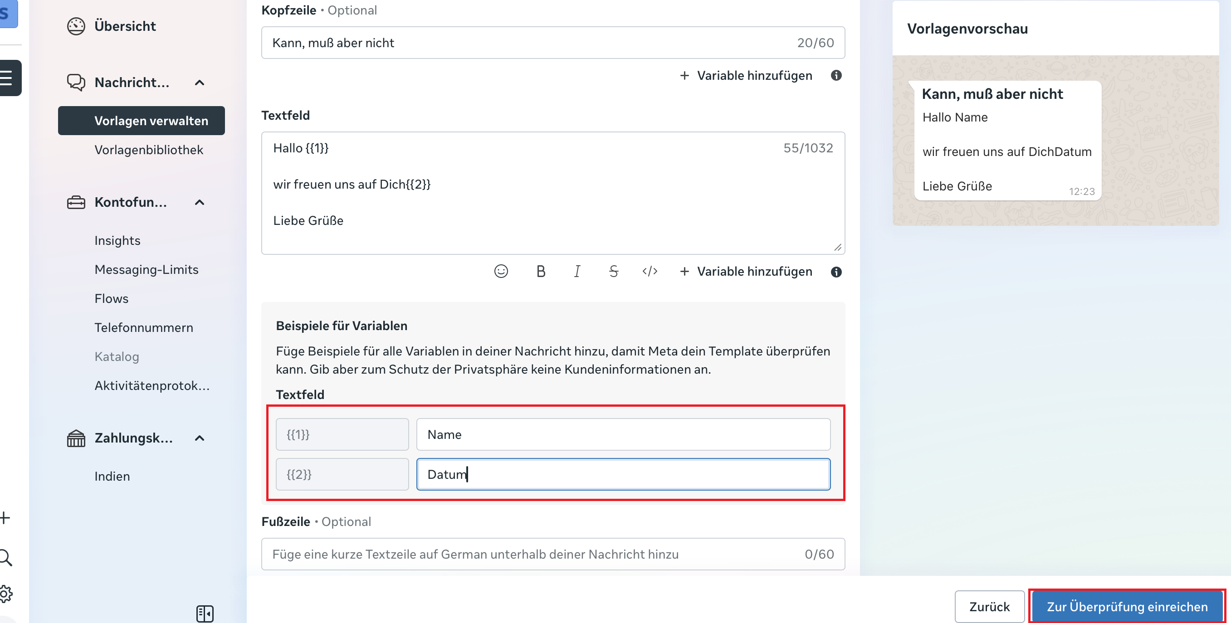
Task: Toggle italic formatting
Action: click(x=577, y=271)
